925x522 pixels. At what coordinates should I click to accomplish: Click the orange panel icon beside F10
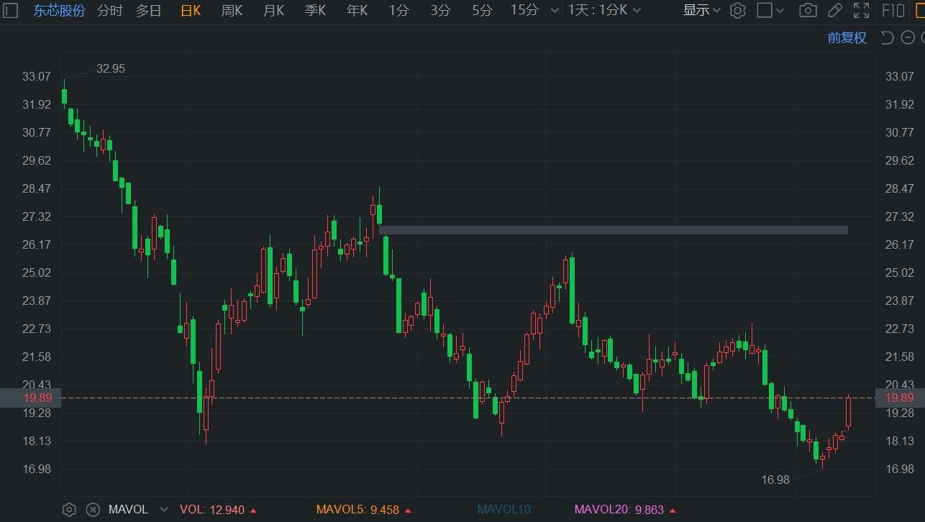919,10
